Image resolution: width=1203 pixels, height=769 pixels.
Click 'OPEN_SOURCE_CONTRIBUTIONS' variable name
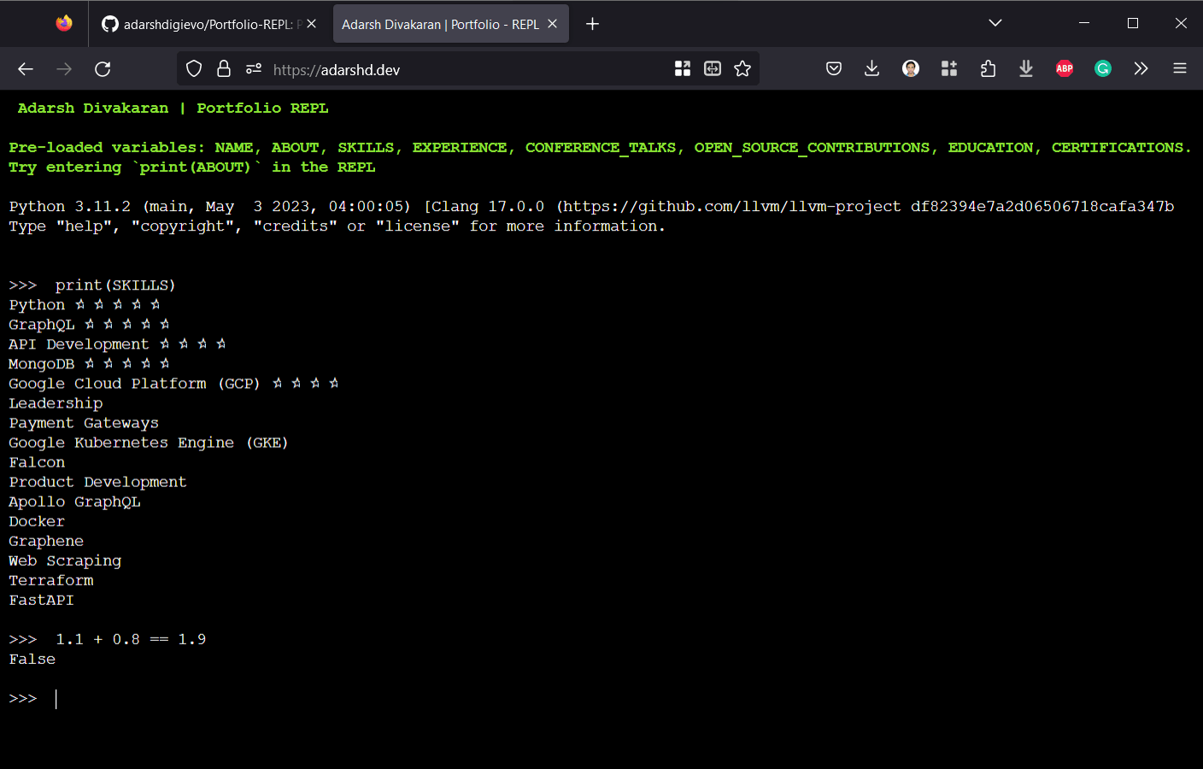pyautogui.click(x=812, y=148)
